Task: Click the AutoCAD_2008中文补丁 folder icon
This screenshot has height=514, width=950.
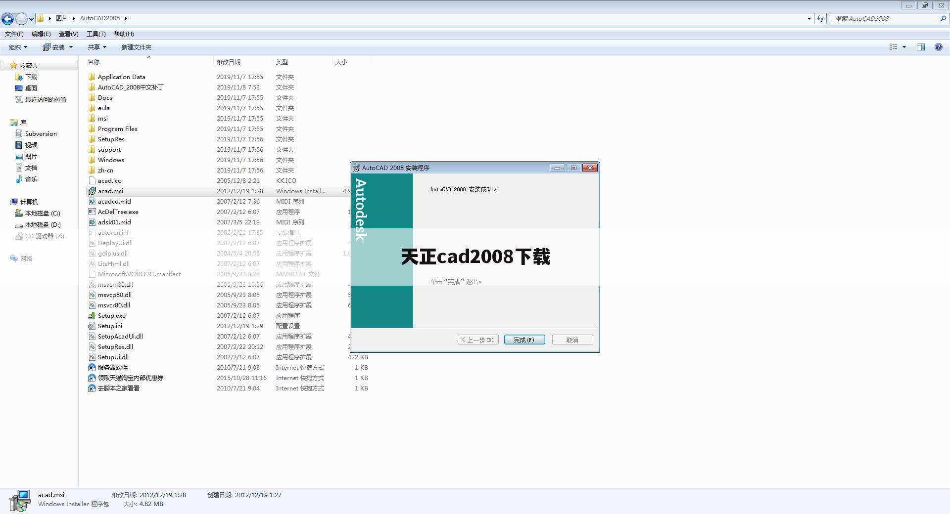Action: pos(92,87)
